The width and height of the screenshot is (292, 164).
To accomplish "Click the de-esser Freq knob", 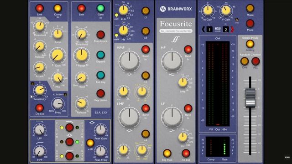I will [58, 104].
